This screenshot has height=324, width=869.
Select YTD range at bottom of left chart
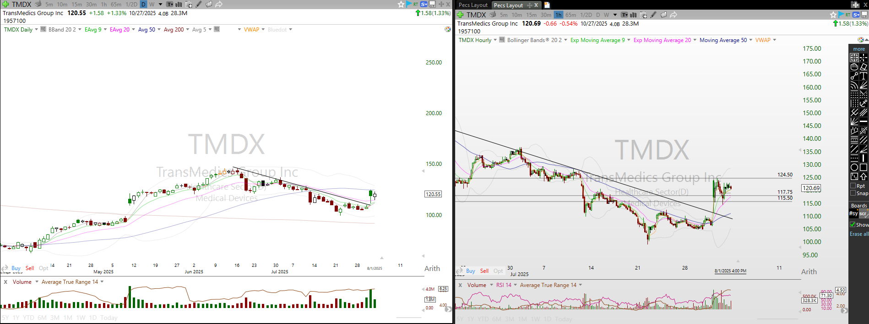tap(28, 318)
